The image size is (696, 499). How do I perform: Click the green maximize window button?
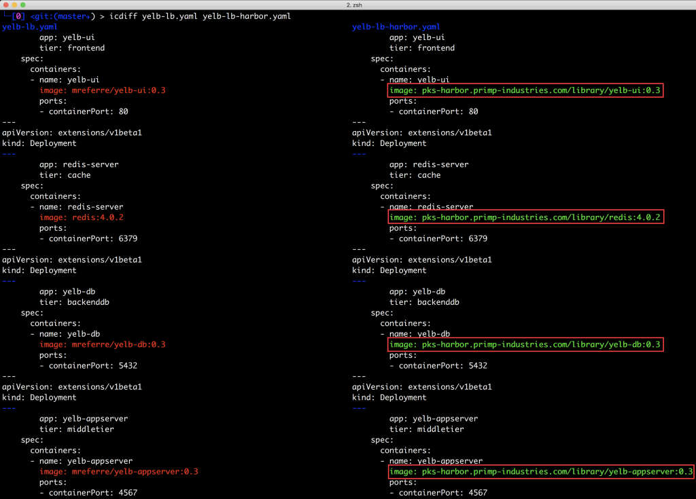coord(24,5)
